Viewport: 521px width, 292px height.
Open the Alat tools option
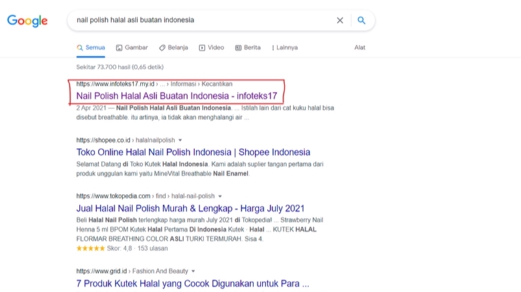(x=360, y=48)
